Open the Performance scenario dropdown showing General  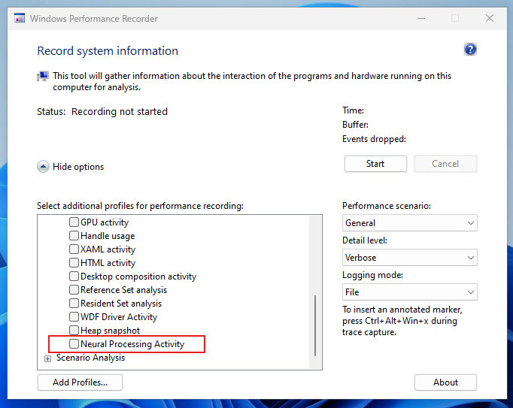[410, 223]
